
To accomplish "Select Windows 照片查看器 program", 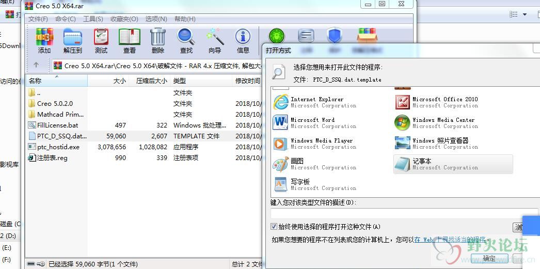I will pos(437,144).
